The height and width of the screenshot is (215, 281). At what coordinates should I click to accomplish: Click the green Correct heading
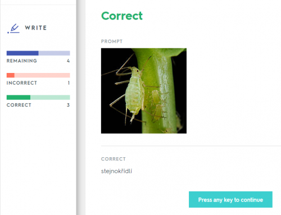point(122,16)
